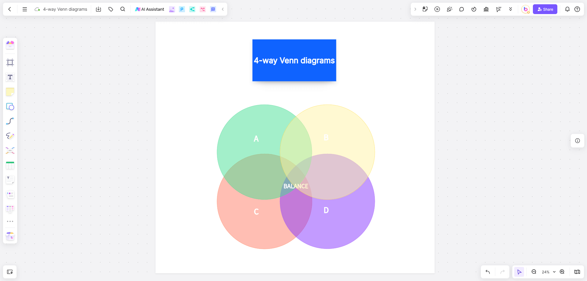
Task: Open the tag icon in top toolbar
Action: pos(111,9)
